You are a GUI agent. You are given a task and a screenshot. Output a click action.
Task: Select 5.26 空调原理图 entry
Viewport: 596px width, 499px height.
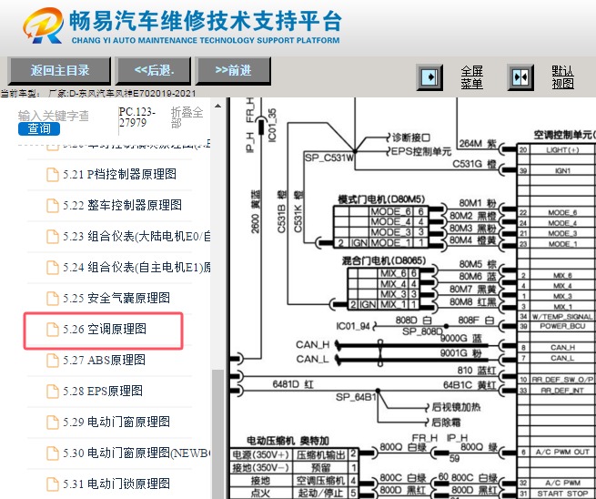pos(104,330)
